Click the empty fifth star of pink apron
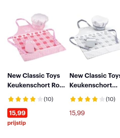120x138 pixels. (x=40, y=99)
